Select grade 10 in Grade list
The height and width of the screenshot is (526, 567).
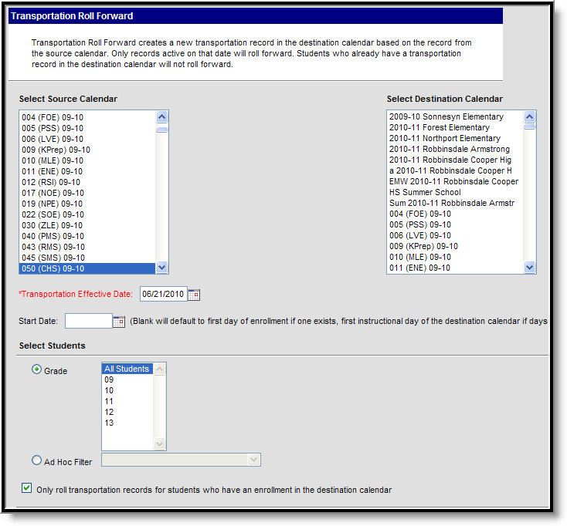point(127,390)
